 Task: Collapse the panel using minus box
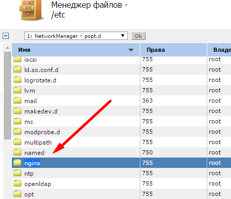pyautogui.click(x=6, y=36)
